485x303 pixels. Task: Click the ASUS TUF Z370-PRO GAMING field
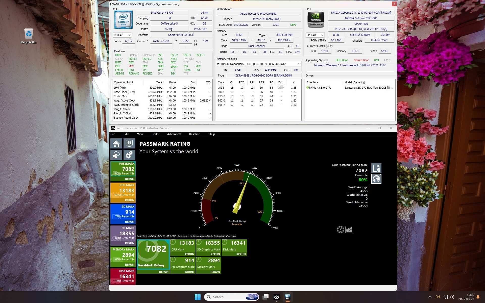click(x=258, y=14)
